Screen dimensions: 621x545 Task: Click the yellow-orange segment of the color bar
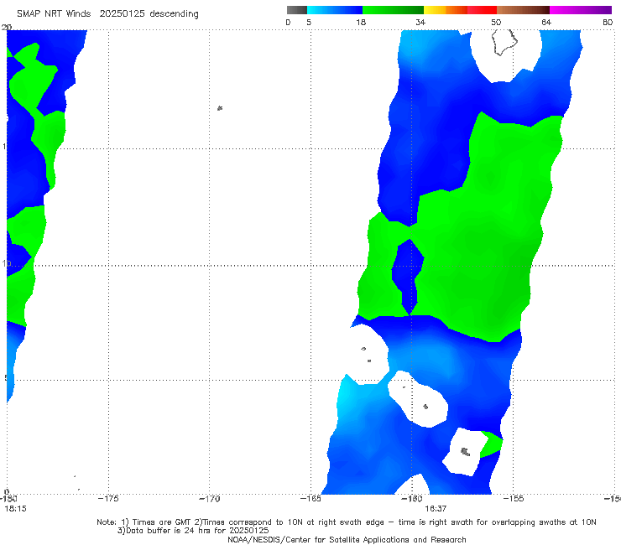pyautogui.click(x=446, y=10)
